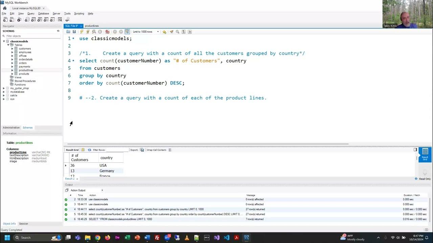Click the Rollback transaction icon
Screen dimensions: 433x243
tap(121, 32)
